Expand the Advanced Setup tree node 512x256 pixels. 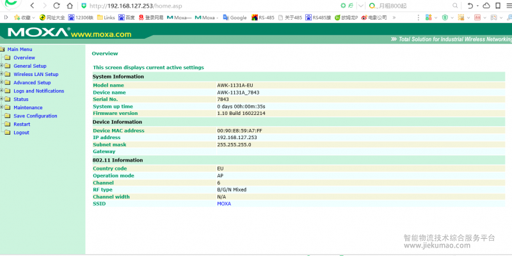tap(2, 82)
